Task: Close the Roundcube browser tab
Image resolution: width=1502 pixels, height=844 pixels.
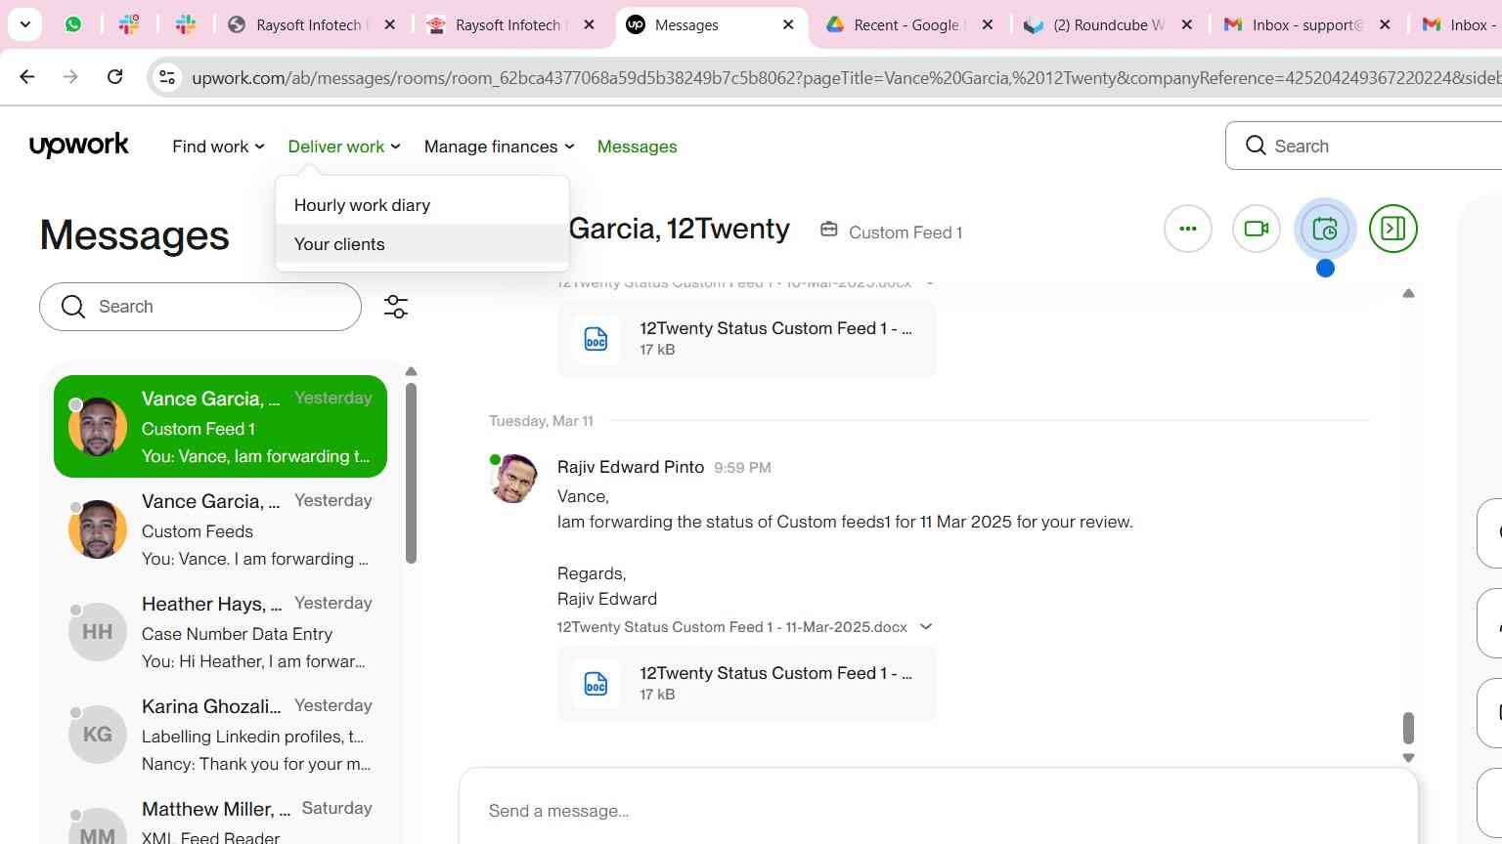Action: coord(1187,24)
